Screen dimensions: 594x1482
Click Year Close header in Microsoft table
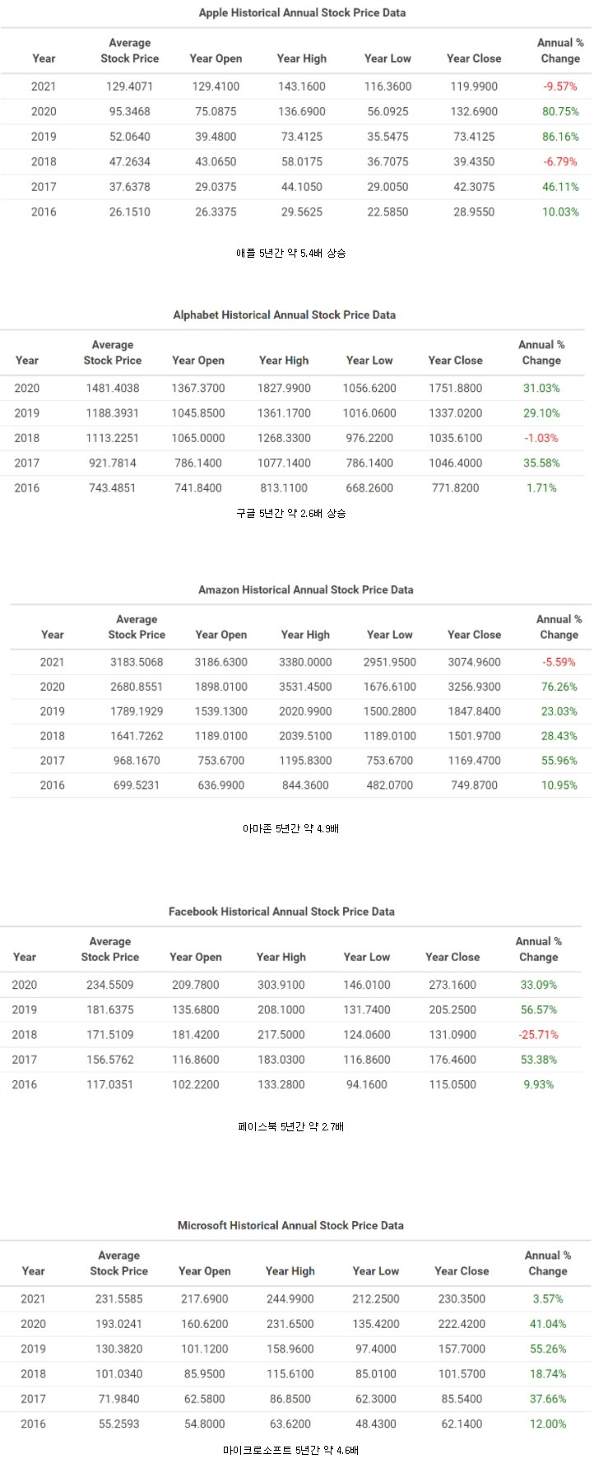(462, 1270)
